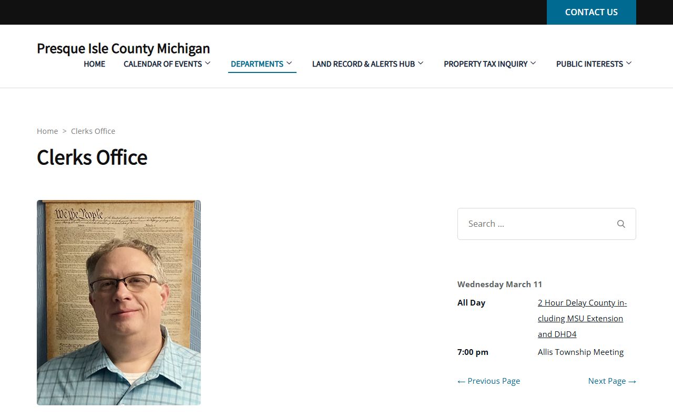Expand the Public Interests chevron

point(629,64)
